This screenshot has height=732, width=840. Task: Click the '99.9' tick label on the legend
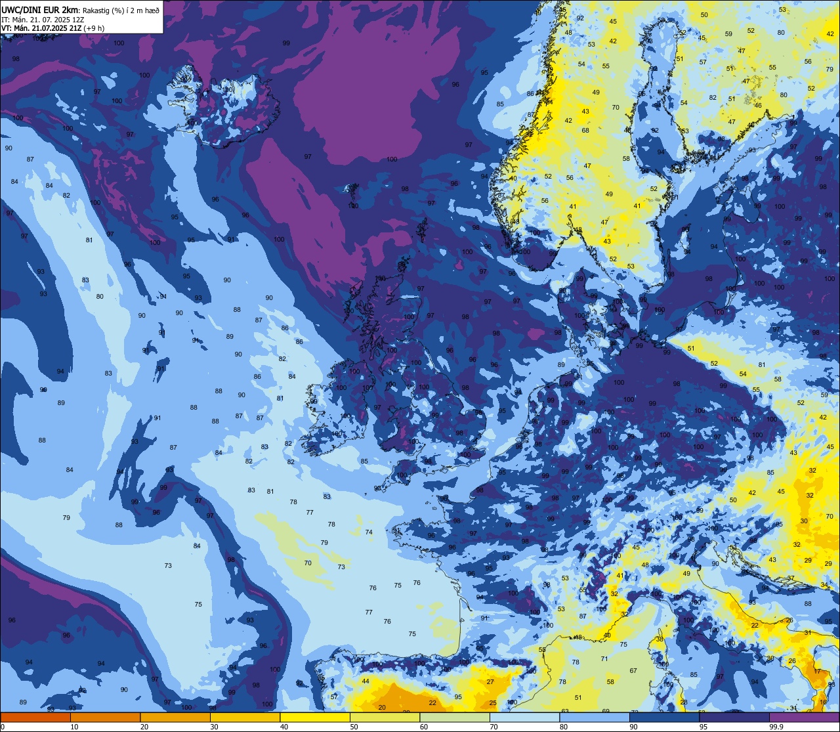776,727
